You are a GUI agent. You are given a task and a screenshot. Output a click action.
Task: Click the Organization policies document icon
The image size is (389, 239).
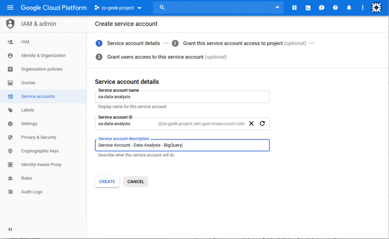[10, 69]
